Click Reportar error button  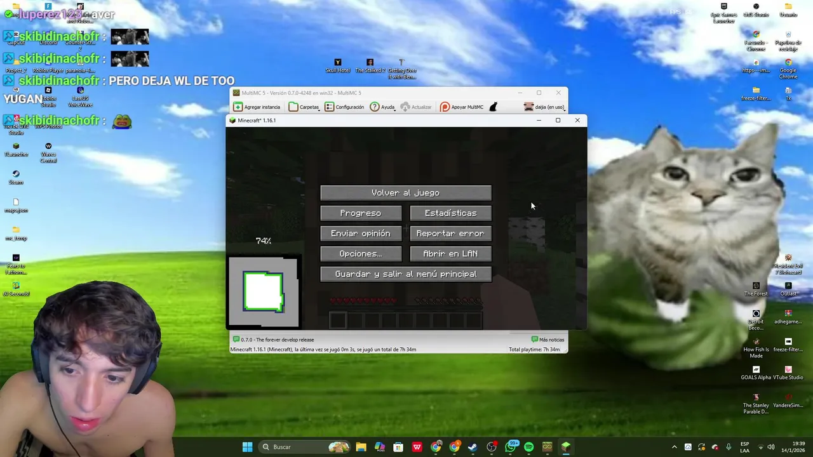click(x=450, y=233)
